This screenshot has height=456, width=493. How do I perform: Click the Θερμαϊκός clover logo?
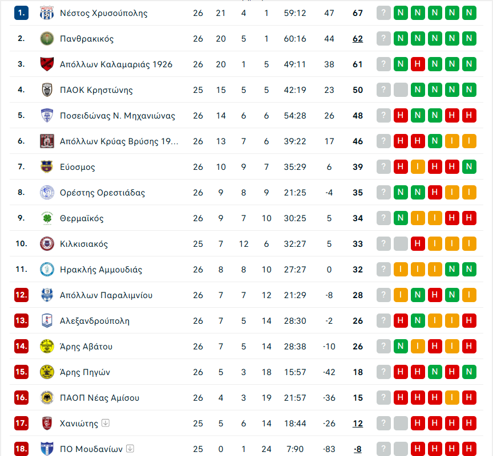47,218
